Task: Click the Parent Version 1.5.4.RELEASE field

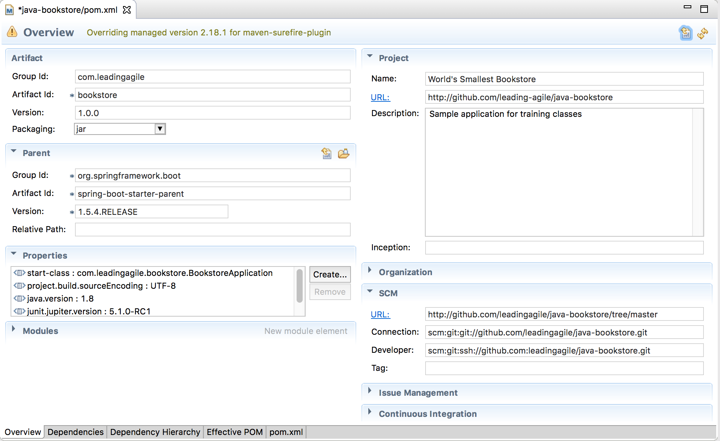Action: point(152,211)
